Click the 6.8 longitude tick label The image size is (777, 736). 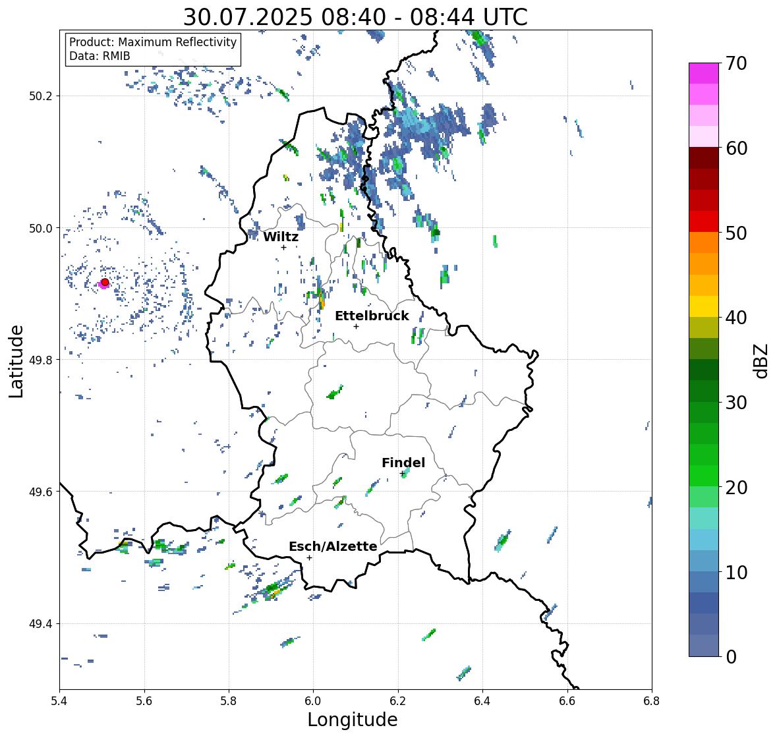pyautogui.click(x=652, y=701)
